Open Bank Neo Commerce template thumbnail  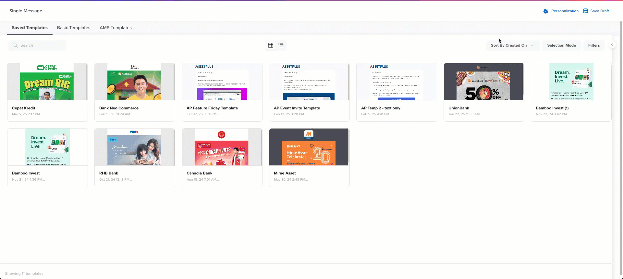coord(135,82)
